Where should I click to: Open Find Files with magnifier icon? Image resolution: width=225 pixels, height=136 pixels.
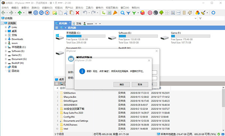tap(123, 13)
